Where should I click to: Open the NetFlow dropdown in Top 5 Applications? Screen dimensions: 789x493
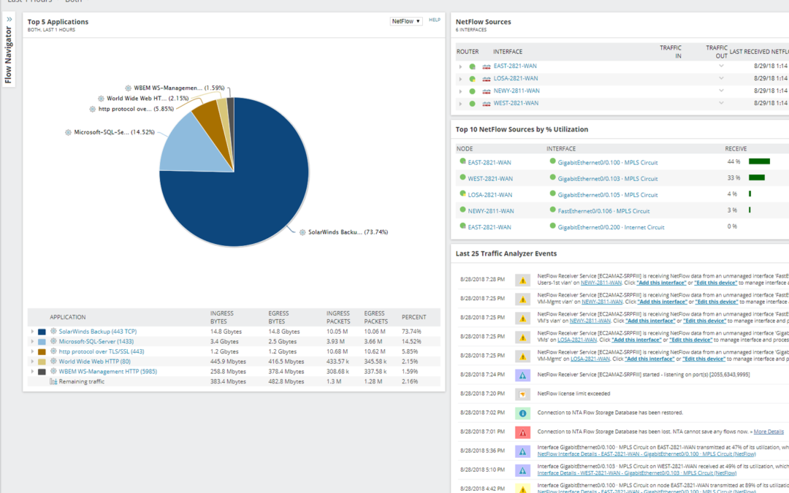(406, 21)
